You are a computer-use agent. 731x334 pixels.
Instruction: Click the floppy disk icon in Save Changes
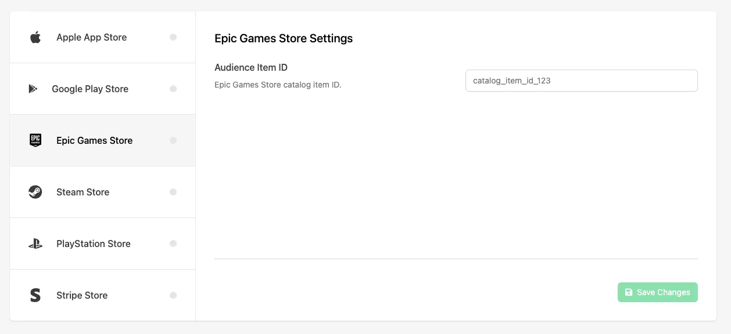pos(629,292)
